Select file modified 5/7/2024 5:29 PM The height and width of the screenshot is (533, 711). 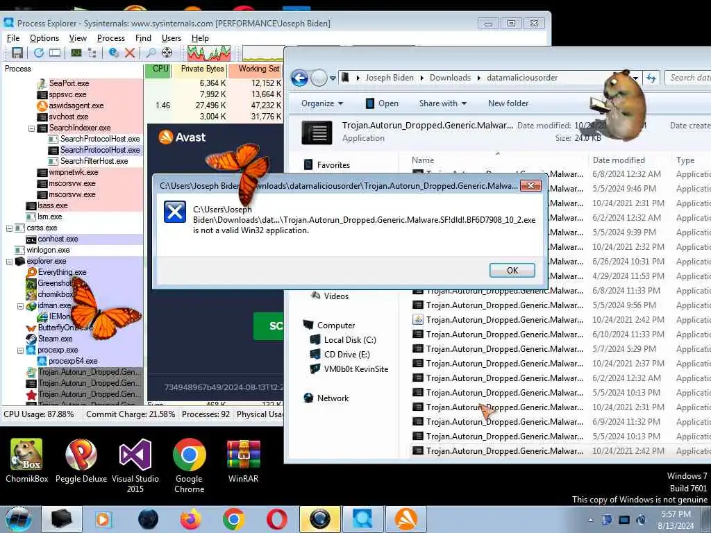(x=561, y=349)
